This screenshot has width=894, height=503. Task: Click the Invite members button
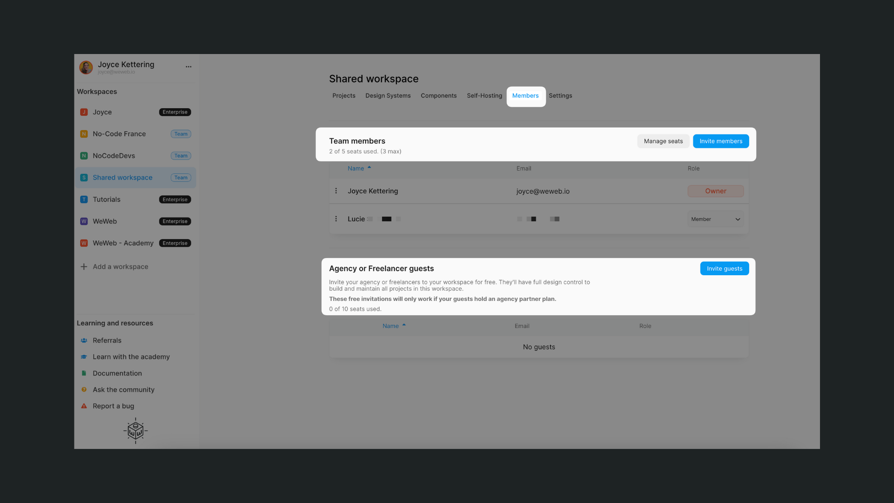(720, 141)
